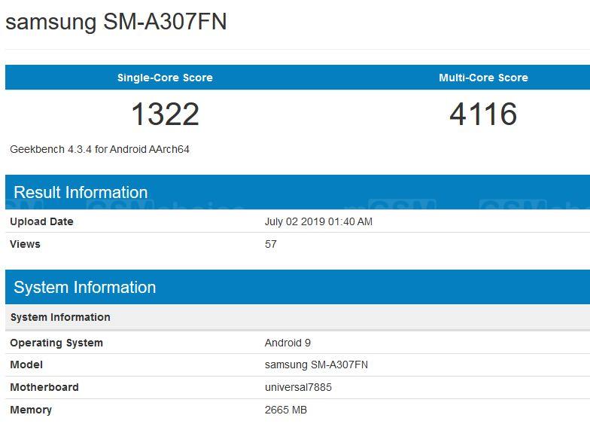The image size is (590, 424).
Task: Select the Multi-Core Score header
Action: 483,78
